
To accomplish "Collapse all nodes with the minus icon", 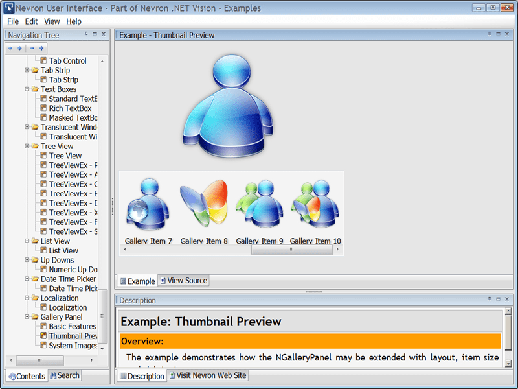I will click(x=32, y=48).
